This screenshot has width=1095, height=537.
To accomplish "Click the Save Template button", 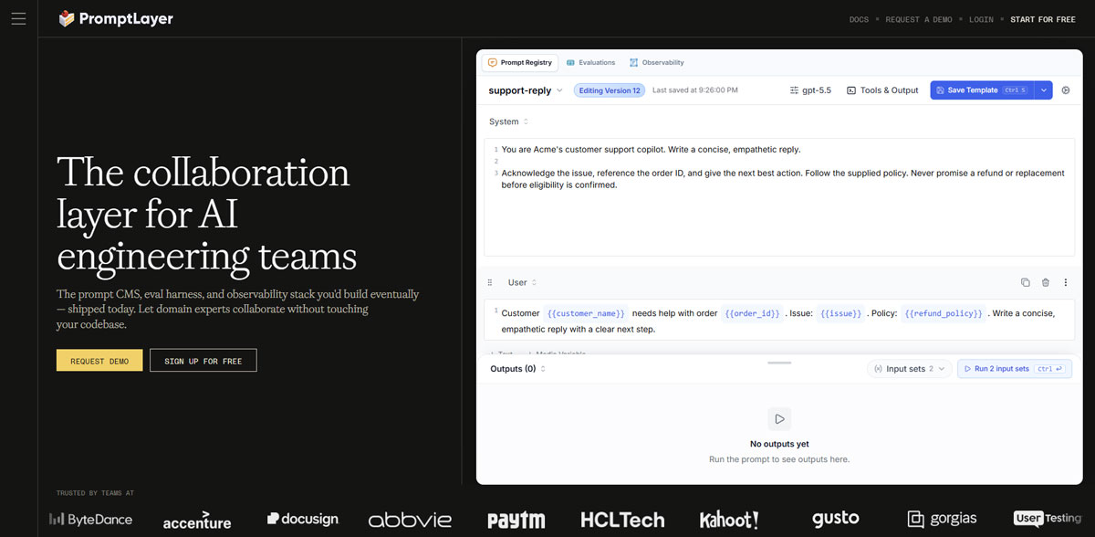I will tap(982, 90).
